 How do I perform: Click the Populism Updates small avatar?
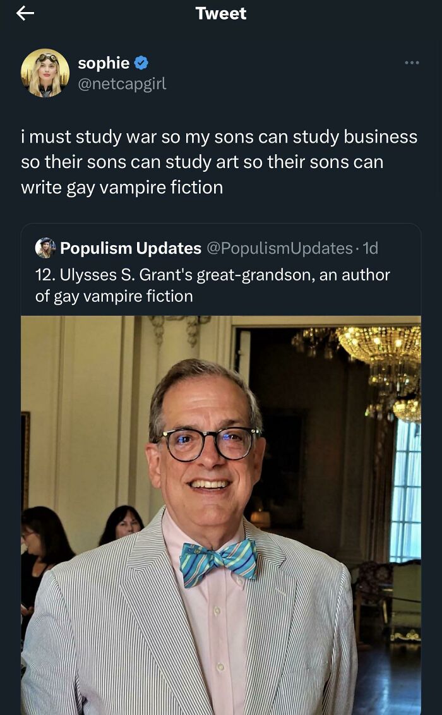click(x=45, y=248)
